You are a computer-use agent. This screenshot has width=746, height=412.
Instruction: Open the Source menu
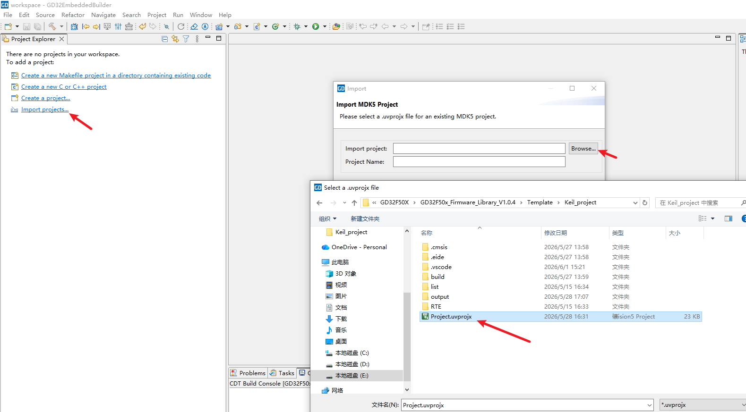tap(45, 15)
